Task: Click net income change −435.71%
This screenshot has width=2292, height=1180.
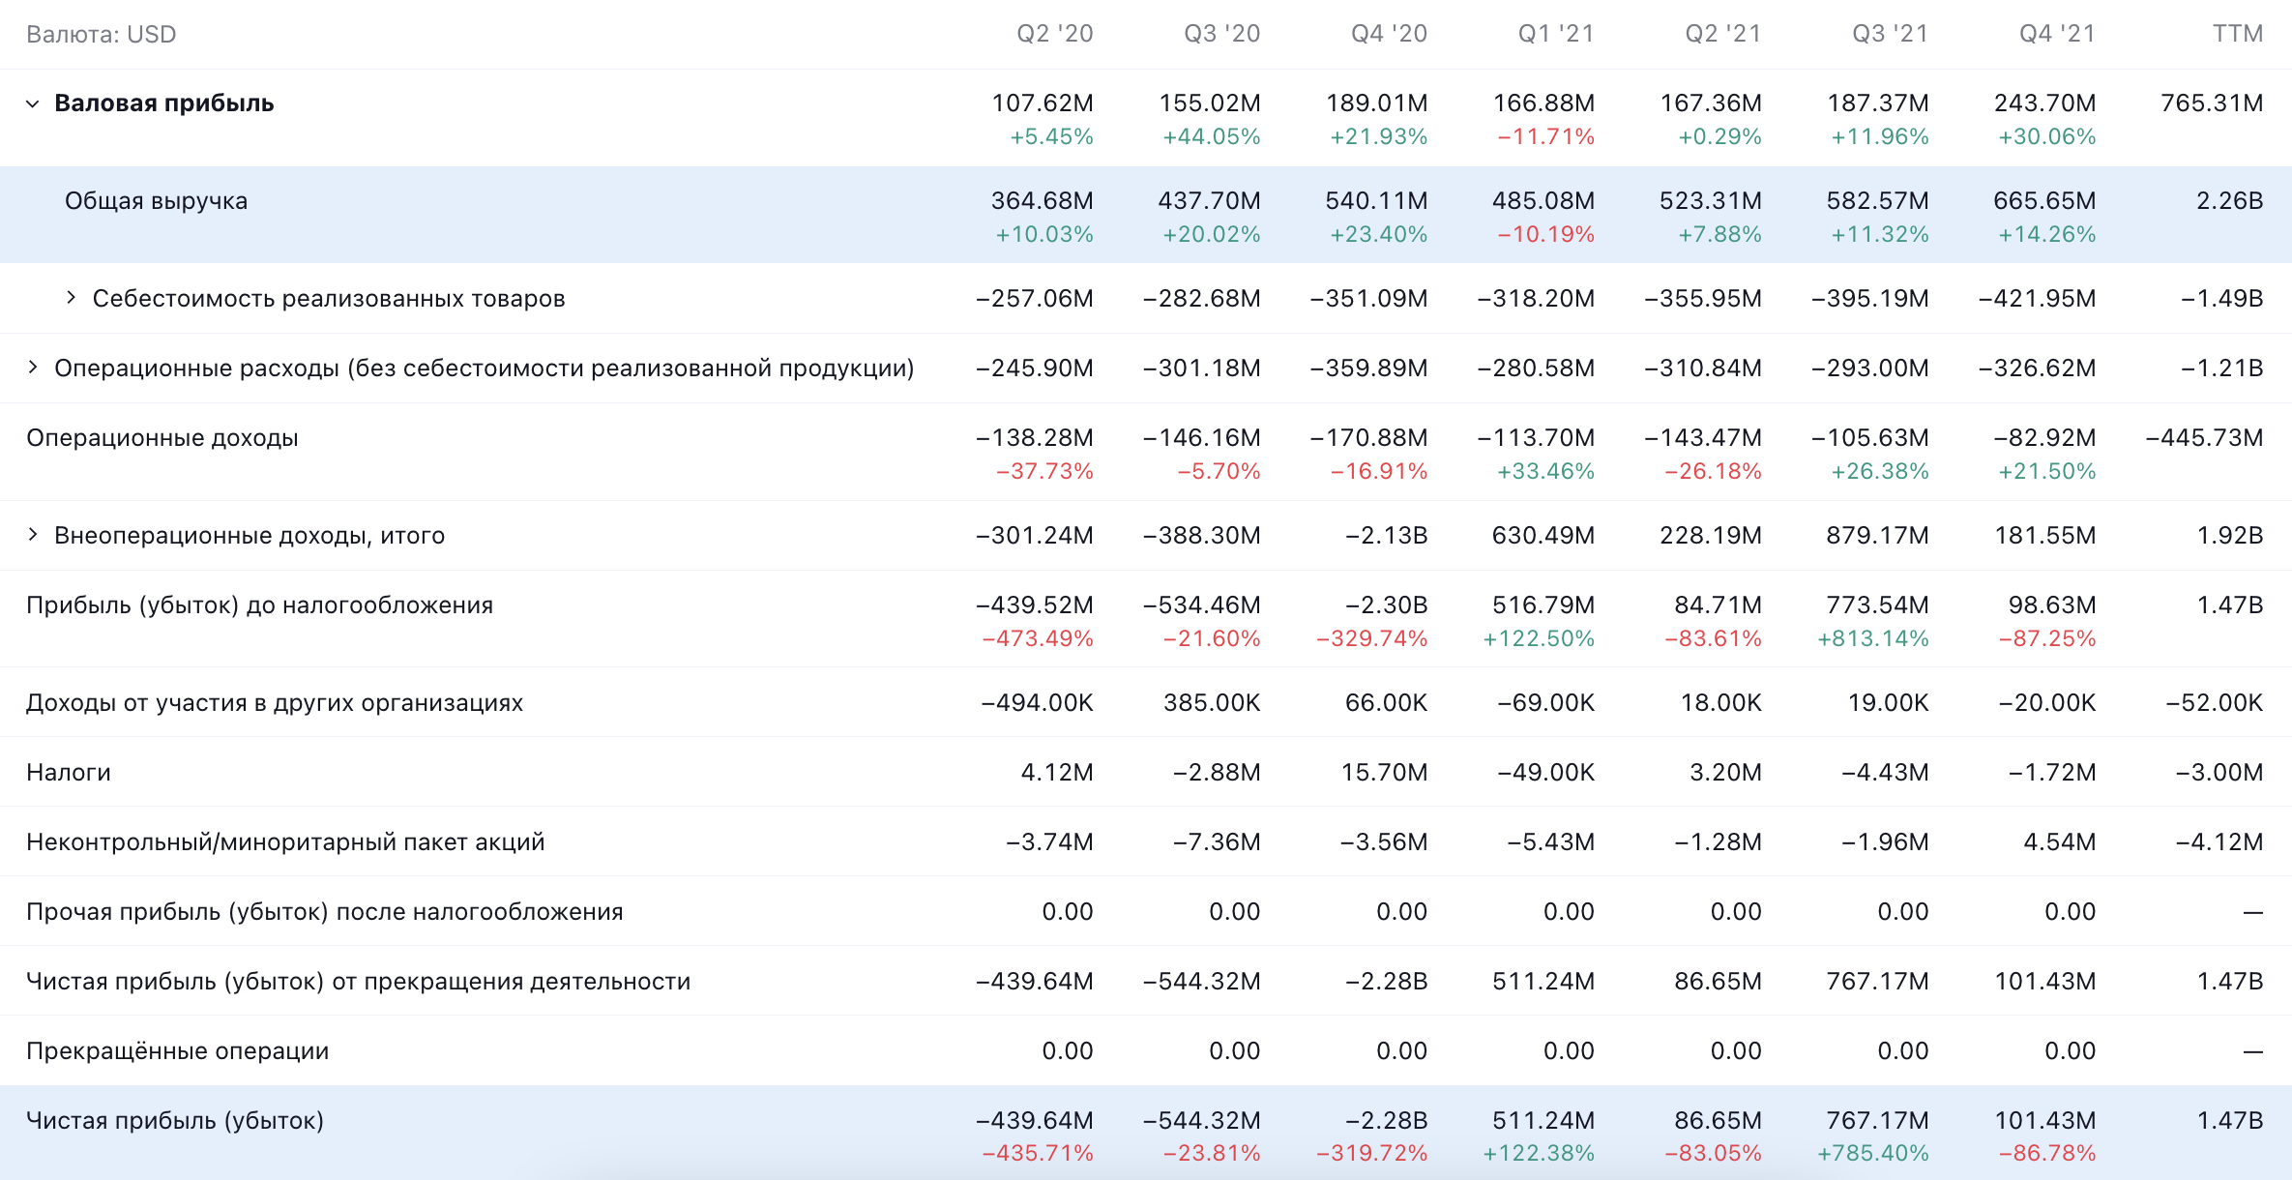Action: 1038,1153
